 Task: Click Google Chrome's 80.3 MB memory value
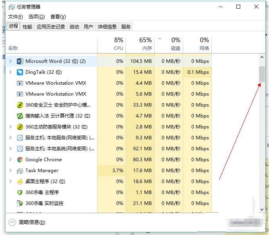click(142, 160)
